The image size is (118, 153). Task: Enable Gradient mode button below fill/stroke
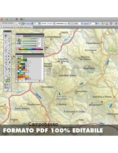coord(8,85)
